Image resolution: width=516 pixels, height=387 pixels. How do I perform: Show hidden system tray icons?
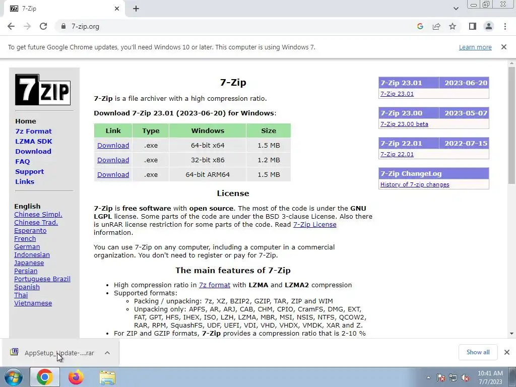tap(428, 377)
